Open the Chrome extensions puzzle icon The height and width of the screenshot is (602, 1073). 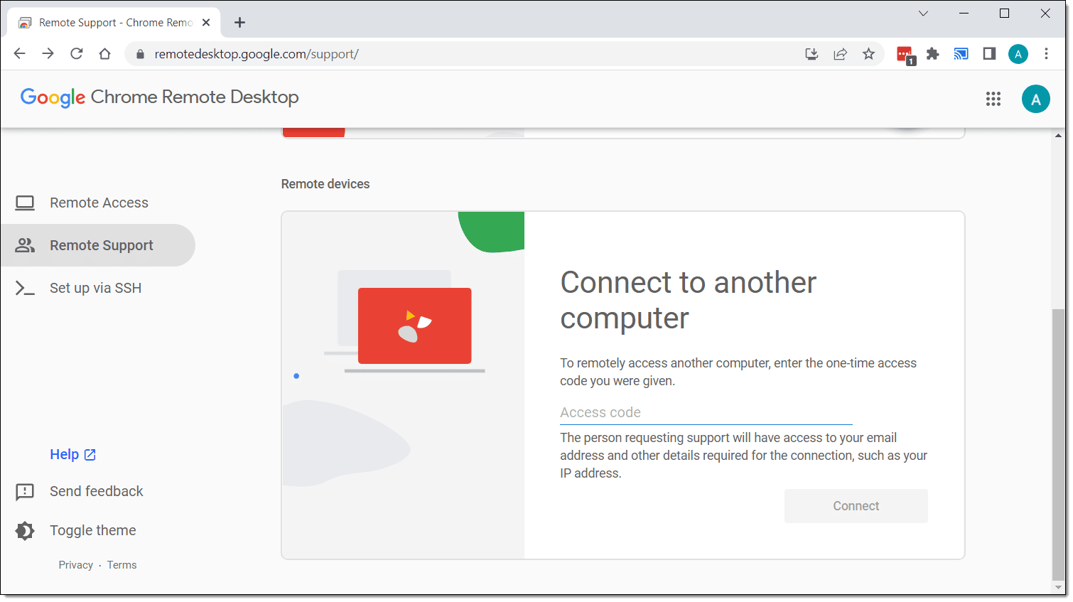tap(932, 54)
